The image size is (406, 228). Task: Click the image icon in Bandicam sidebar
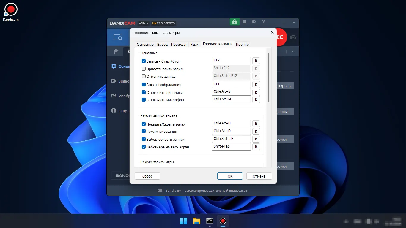114,96
